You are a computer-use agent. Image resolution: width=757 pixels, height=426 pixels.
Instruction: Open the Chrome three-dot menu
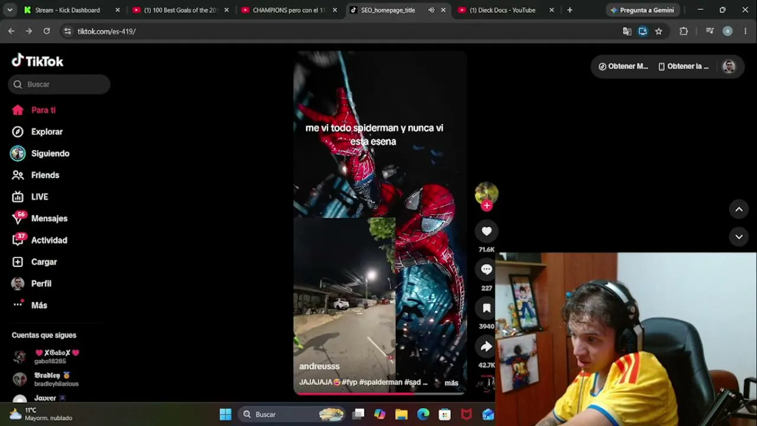pyautogui.click(x=745, y=31)
